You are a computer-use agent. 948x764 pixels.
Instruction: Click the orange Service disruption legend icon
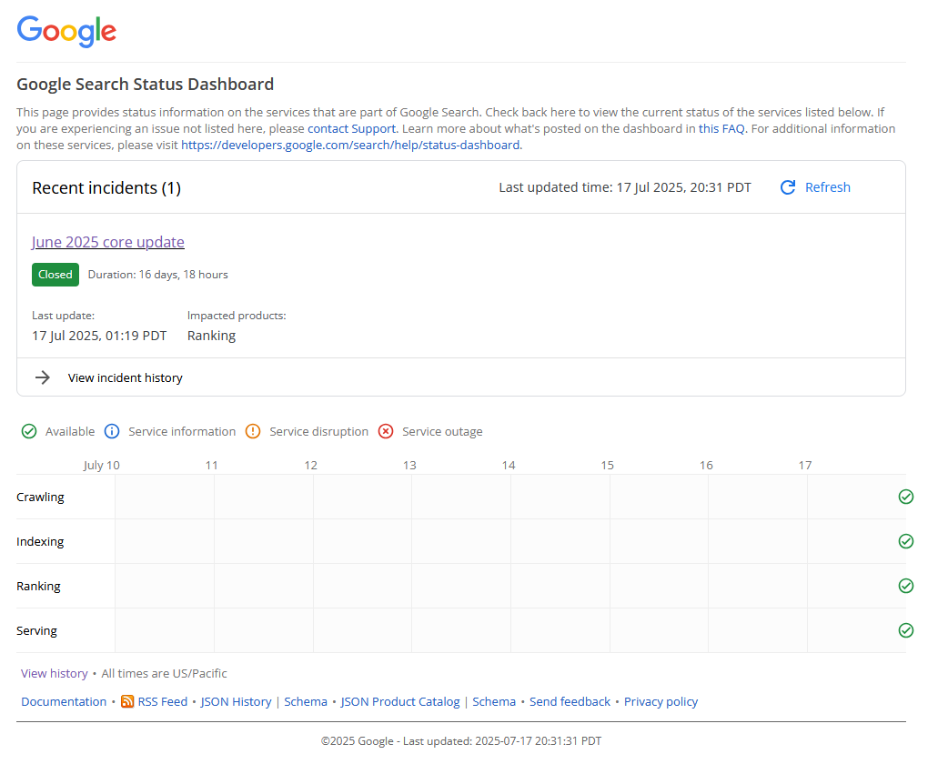pos(253,431)
